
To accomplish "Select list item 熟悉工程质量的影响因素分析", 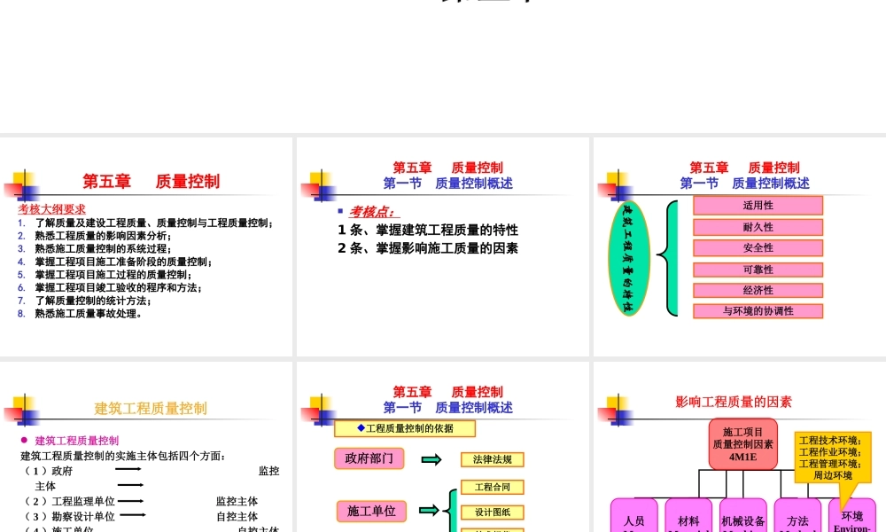I will (103, 236).
